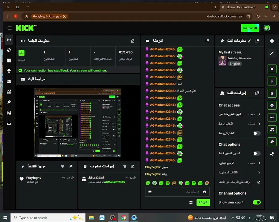Click the send message input field

tap(177, 192)
